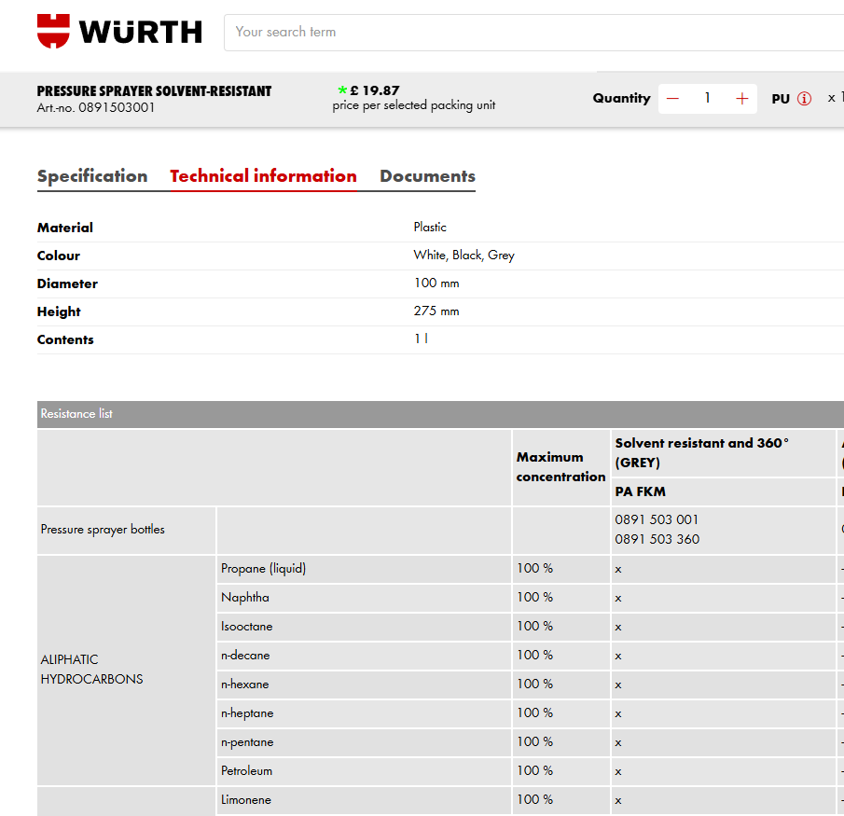Select article number 0891503001 text
The height and width of the screenshot is (816, 844).
coord(117,107)
